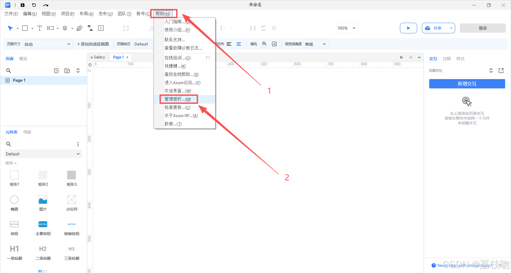Viewport: 511px width, 273px height.
Task: Open the page style Default dropdown
Action: pyautogui.click(x=143, y=44)
